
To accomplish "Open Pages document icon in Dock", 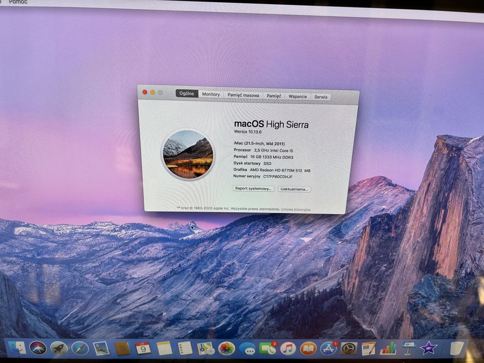I will (369, 349).
